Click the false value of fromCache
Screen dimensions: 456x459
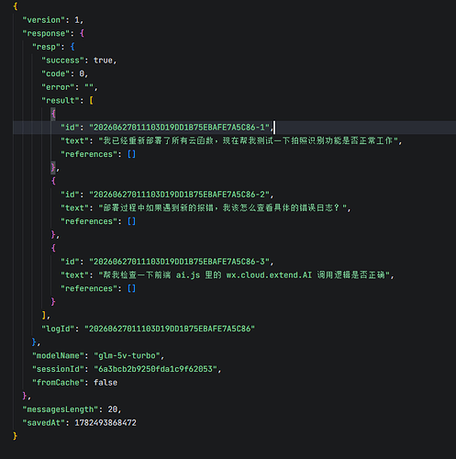tap(106, 383)
